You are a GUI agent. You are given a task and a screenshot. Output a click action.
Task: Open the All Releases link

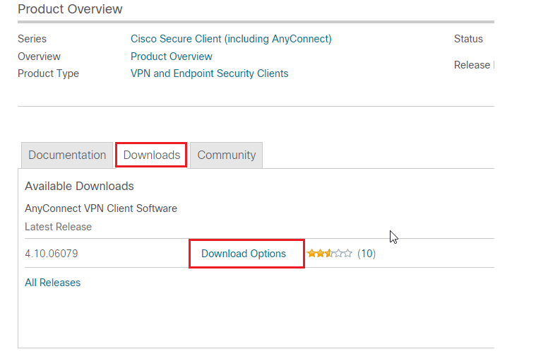tap(53, 283)
